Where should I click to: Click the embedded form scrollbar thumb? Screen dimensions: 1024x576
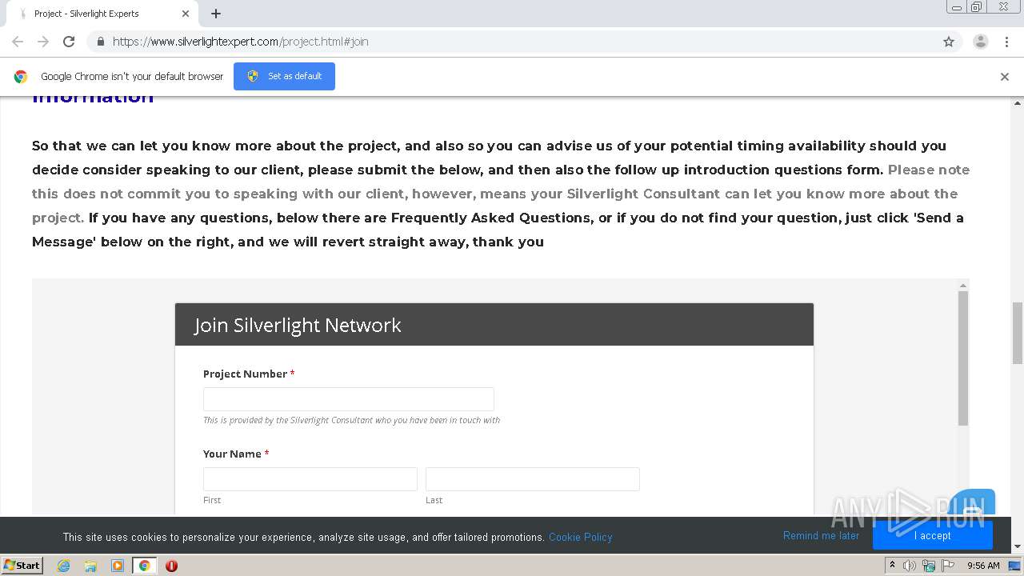tap(963, 358)
